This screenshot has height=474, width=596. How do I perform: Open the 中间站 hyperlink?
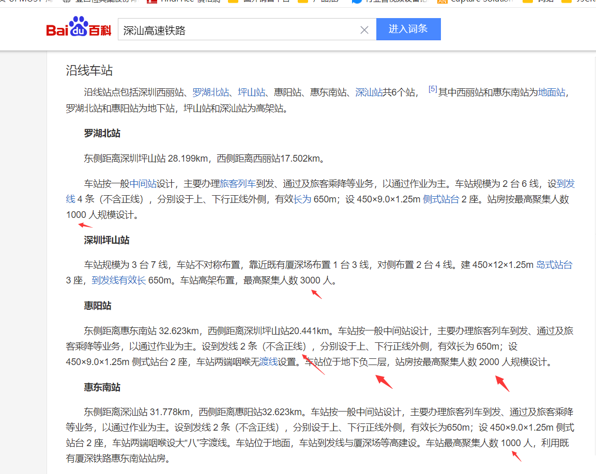tap(143, 184)
